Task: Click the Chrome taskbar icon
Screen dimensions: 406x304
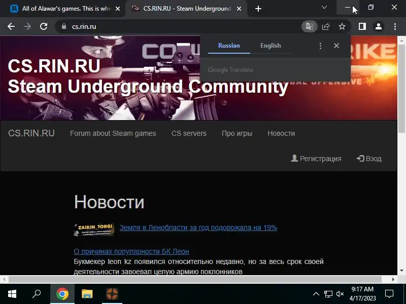Action: 62,294
